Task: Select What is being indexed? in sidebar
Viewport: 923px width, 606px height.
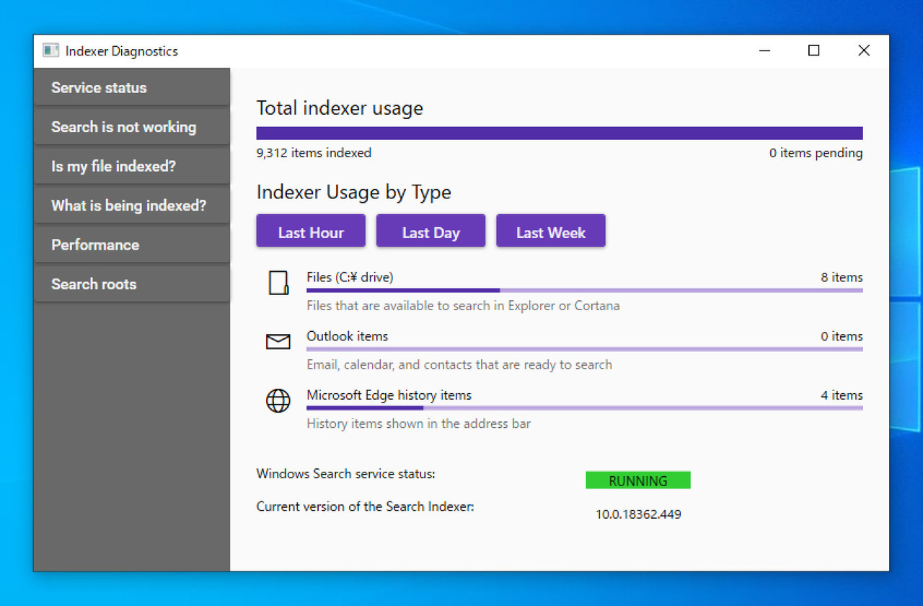Action: pyautogui.click(x=132, y=206)
